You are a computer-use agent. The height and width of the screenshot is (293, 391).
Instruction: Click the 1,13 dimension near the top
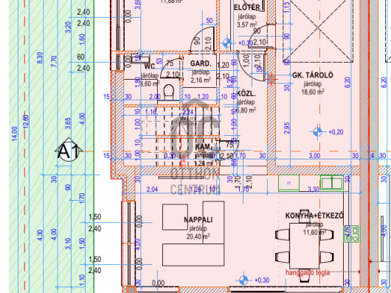click(x=287, y=7)
